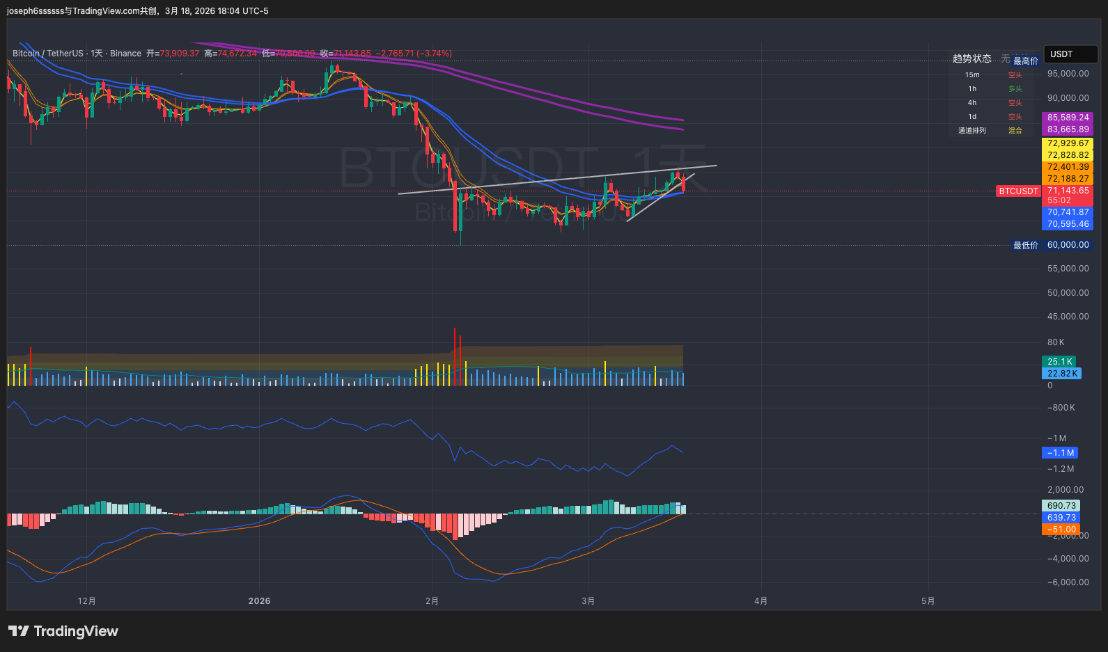Select the 1天 interval label in legend
This screenshot has width=1108, height=652.
[97, 54]
